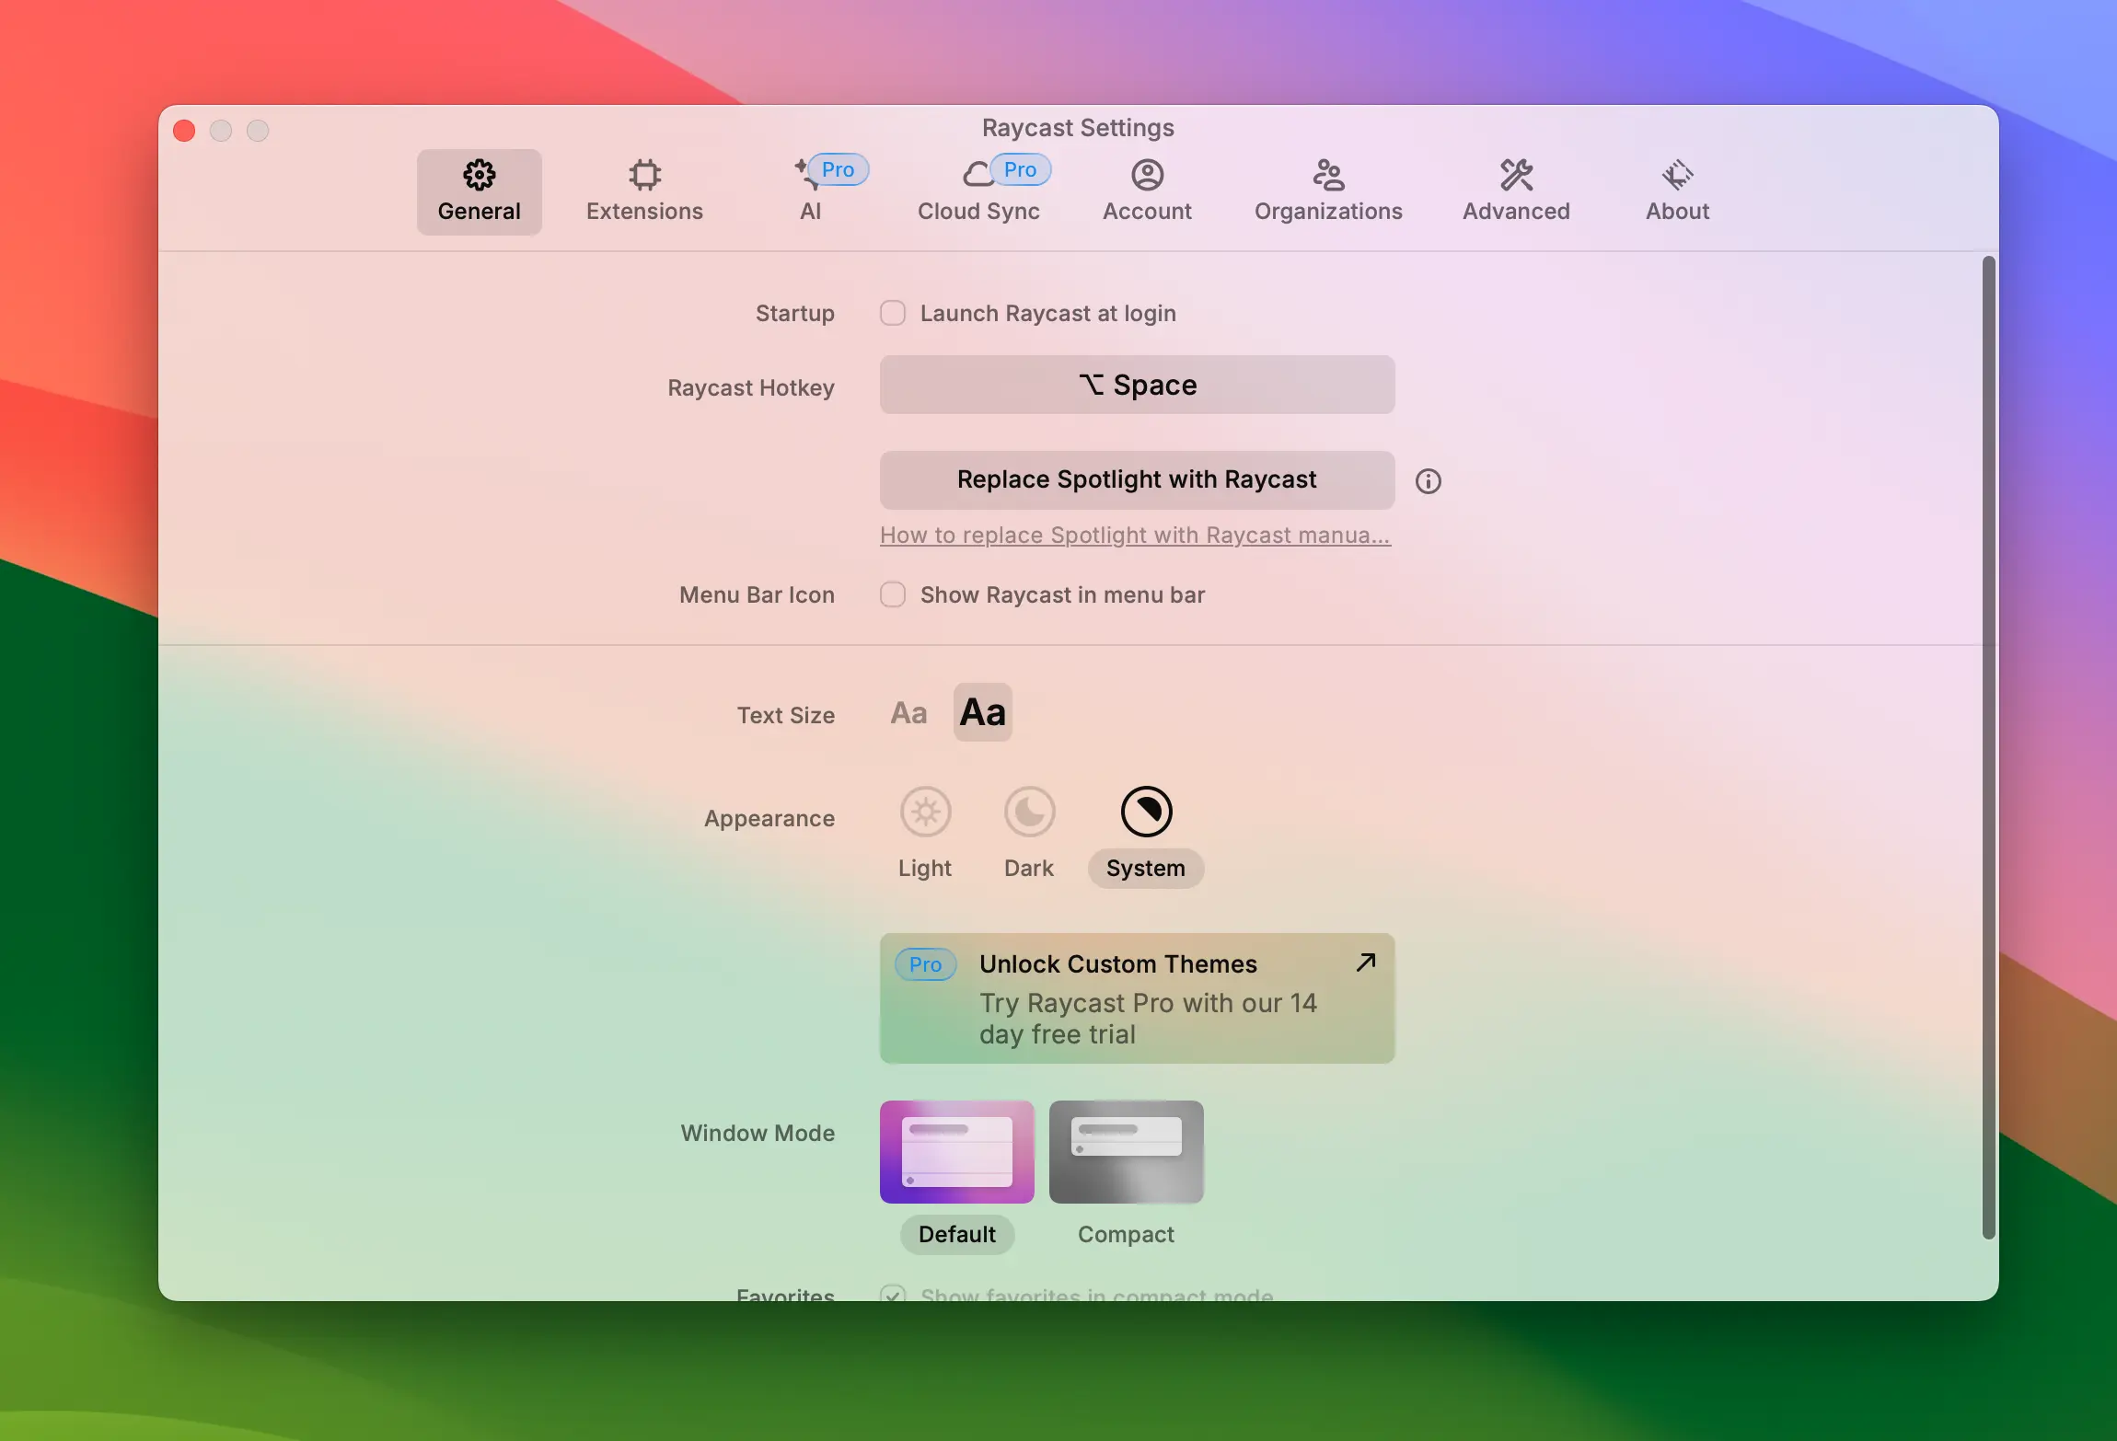Click the settings window vertical scrollbar
2117x1441 pixels.
point(1988,747)
